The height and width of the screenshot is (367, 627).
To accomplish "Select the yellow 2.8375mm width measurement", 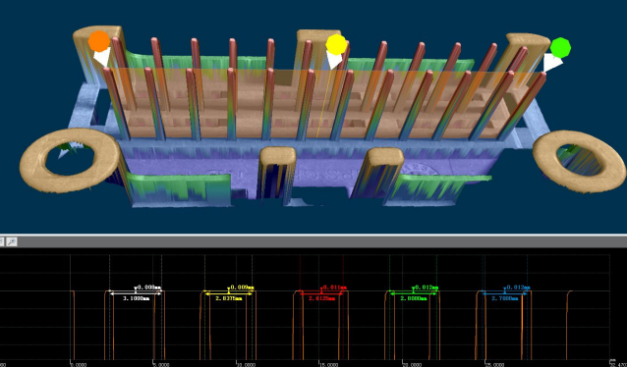I will tap(229, 298).
